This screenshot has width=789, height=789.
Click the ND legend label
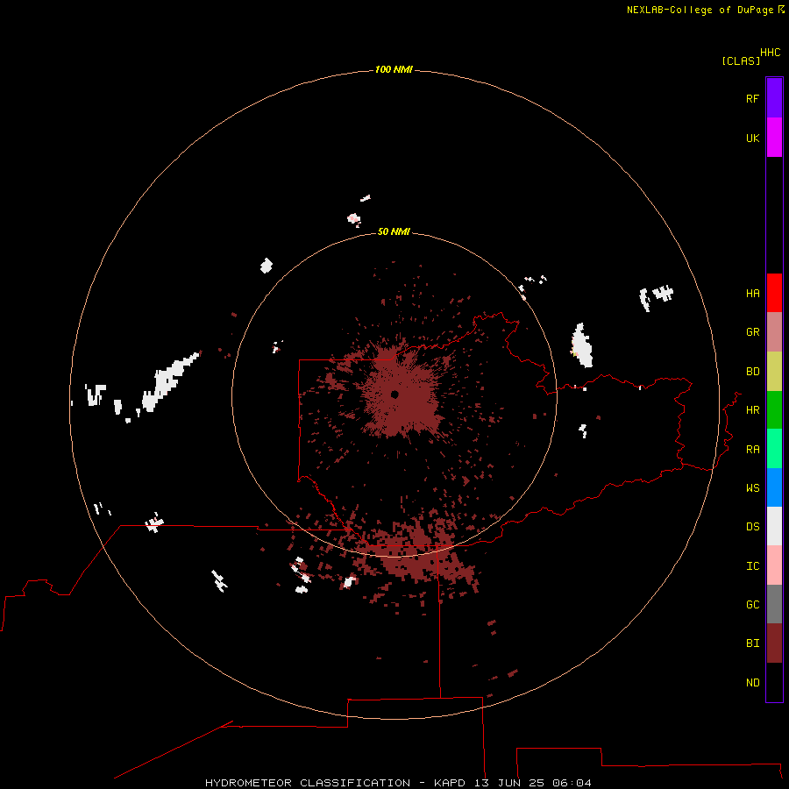pos(752,682)
